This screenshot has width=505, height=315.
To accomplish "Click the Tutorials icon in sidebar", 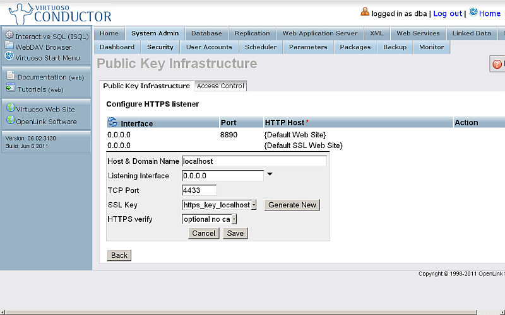I will [x=11, y=89].
